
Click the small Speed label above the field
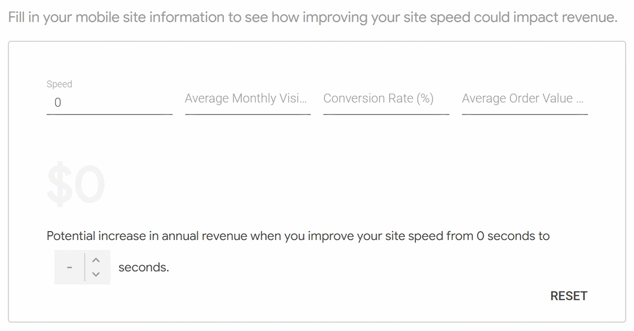coord(59,84)
